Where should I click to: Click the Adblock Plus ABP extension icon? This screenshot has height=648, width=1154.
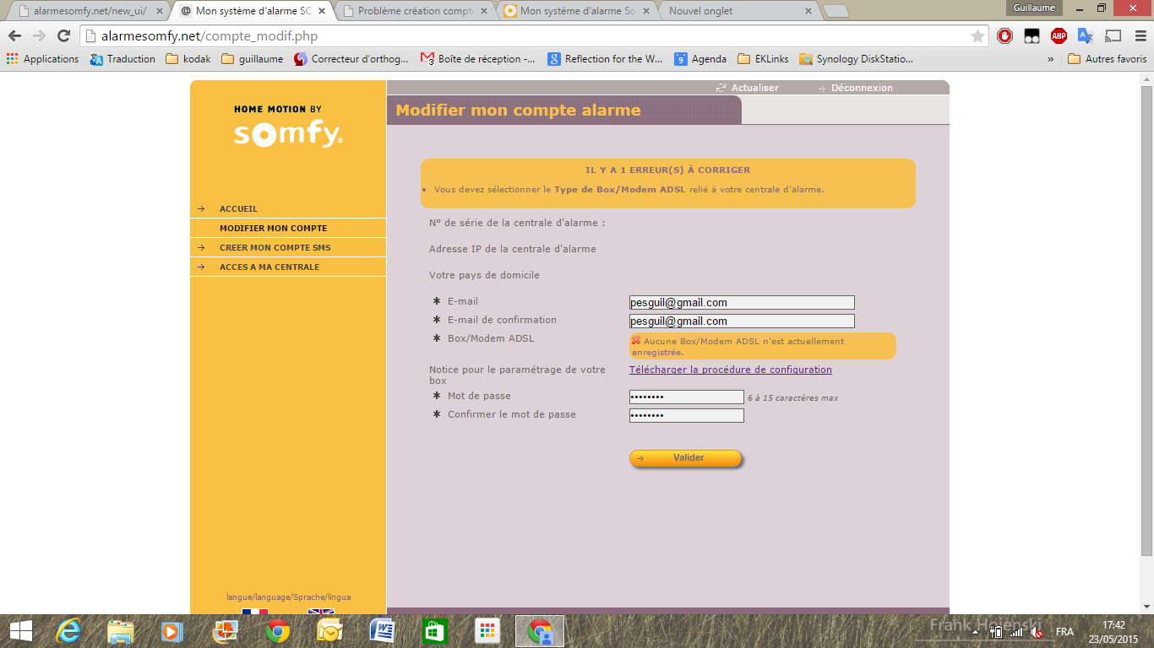click(1059, 35)
